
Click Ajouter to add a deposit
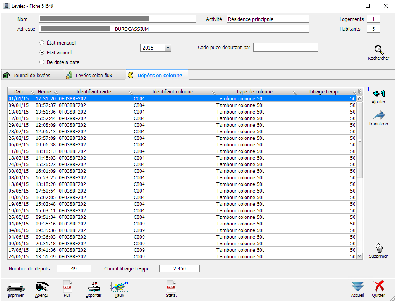coord(378,94)
